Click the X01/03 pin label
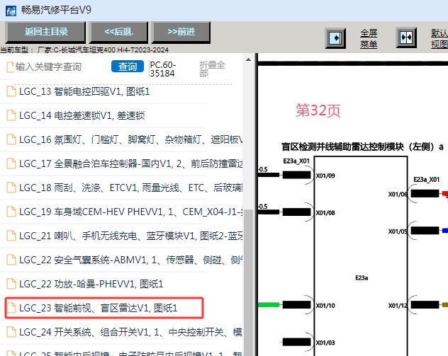448x356 pixels. click(x=325, y=343)
